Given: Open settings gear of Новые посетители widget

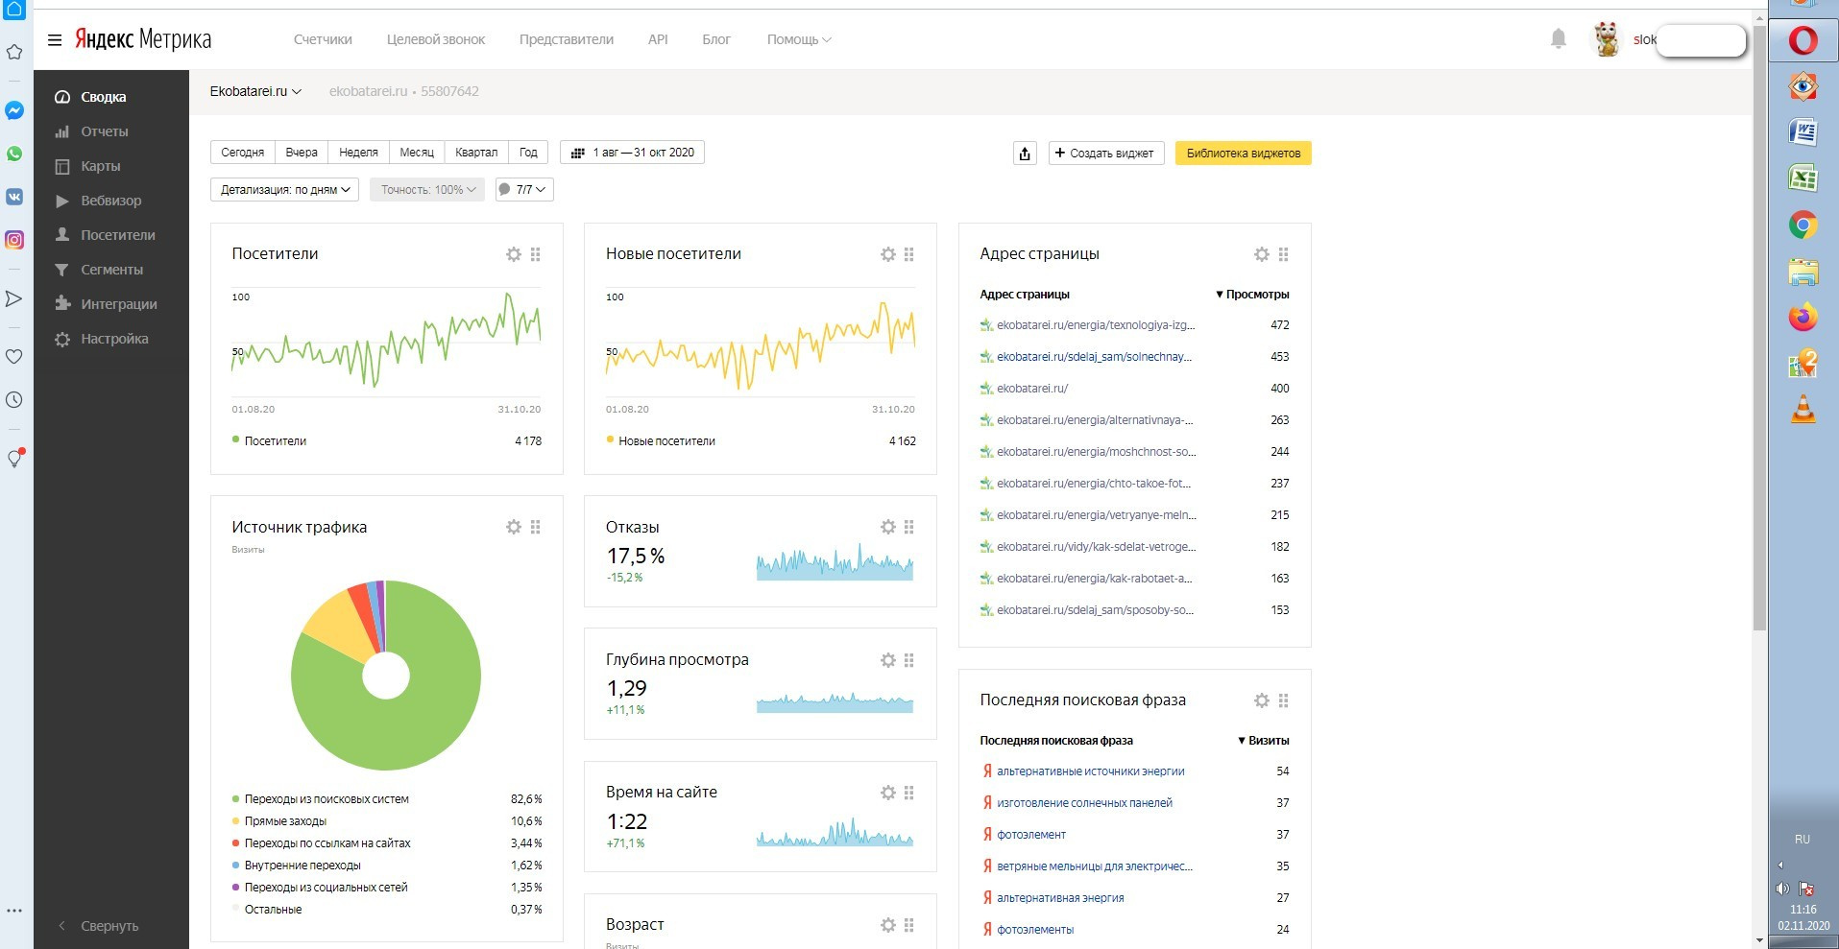Looking at the screenshot, I should 888,254.
